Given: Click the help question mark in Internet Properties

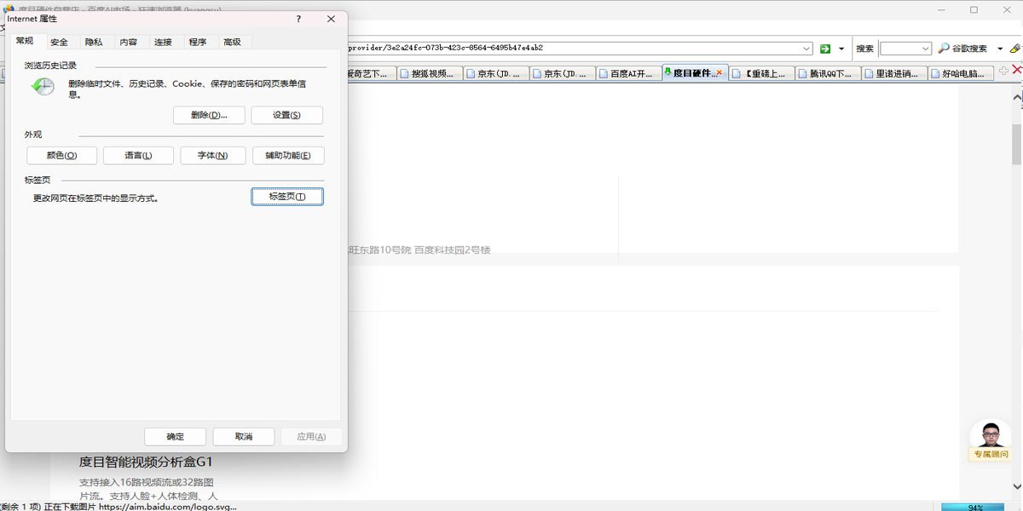Looking at the screenshot, I should pyautogui.click(x=298, y=19).
